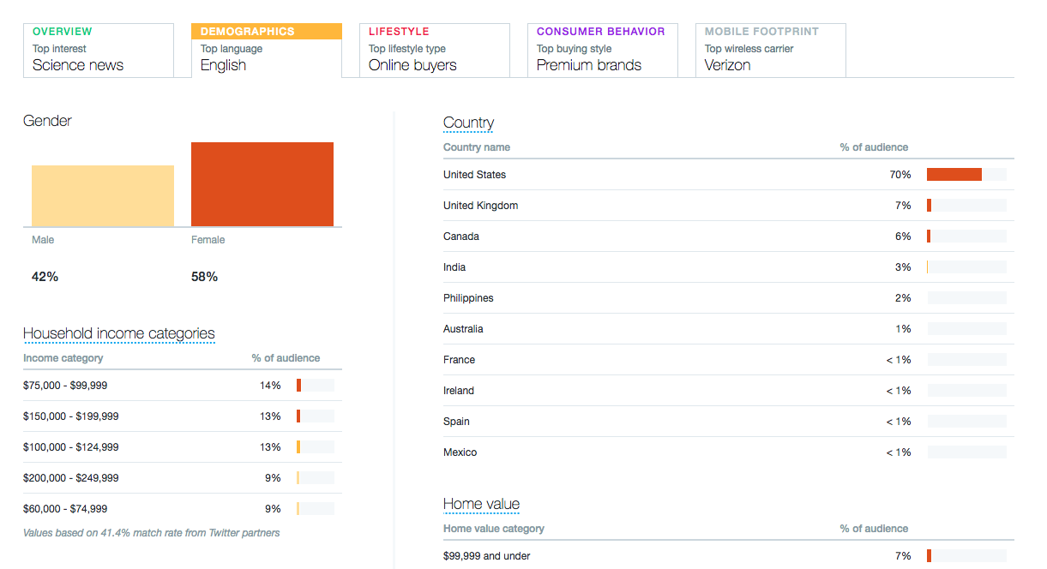Click the match rate footnote text

point(152,533)
